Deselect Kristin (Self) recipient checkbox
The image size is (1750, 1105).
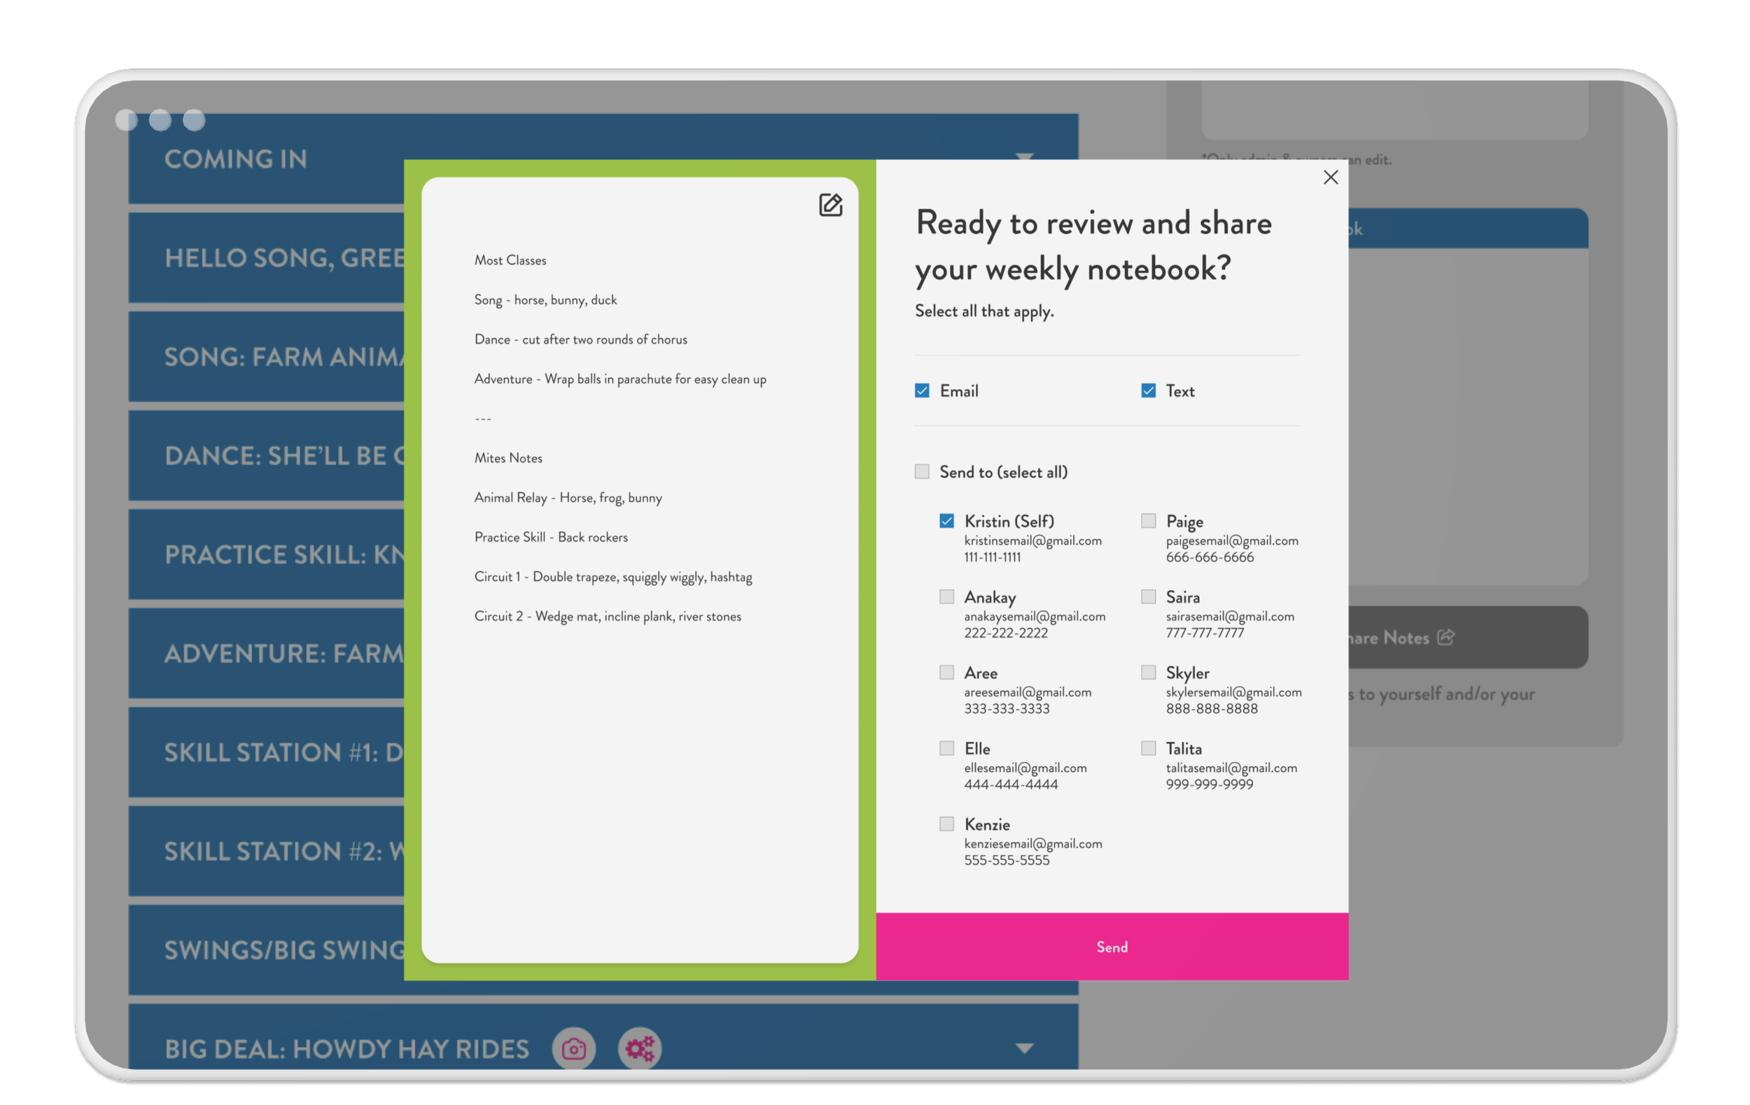click(x=946, y=521)
